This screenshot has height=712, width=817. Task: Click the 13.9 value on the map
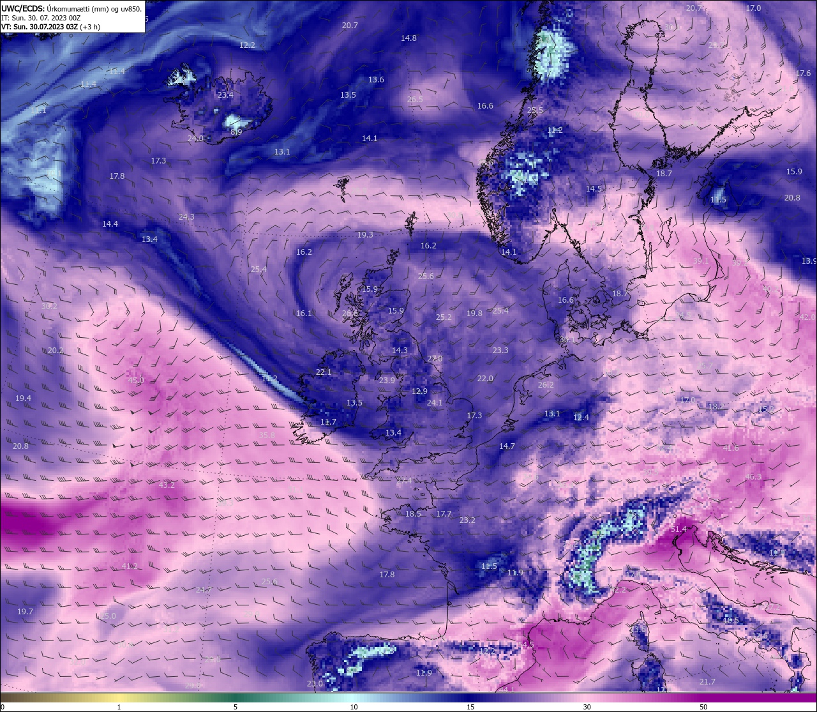click(x=809, y=261)
